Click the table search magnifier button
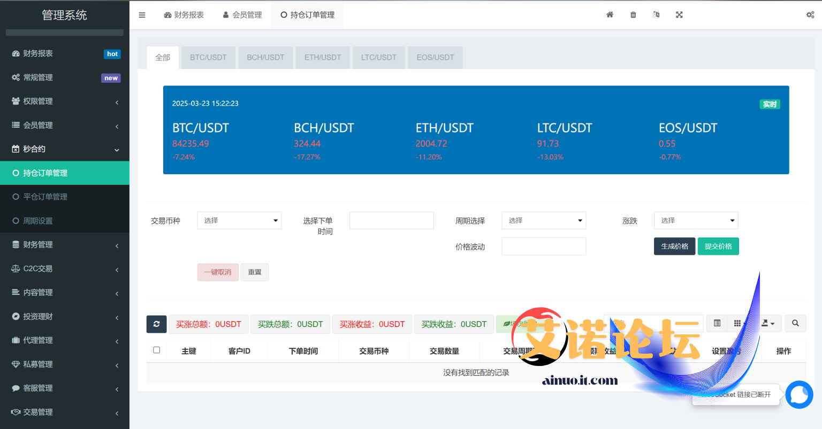The image size is (822, 429). (x=795, y=323)
